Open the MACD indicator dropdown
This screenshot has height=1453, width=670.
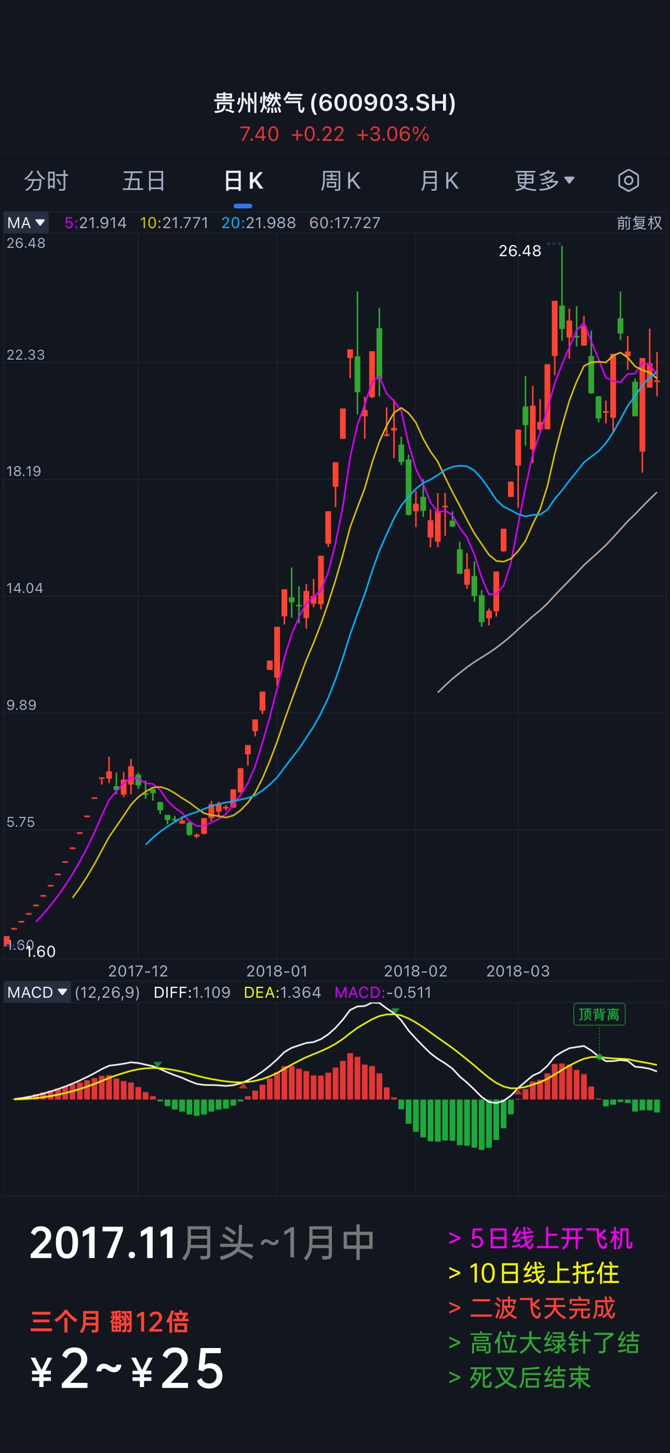click(37, 992)
